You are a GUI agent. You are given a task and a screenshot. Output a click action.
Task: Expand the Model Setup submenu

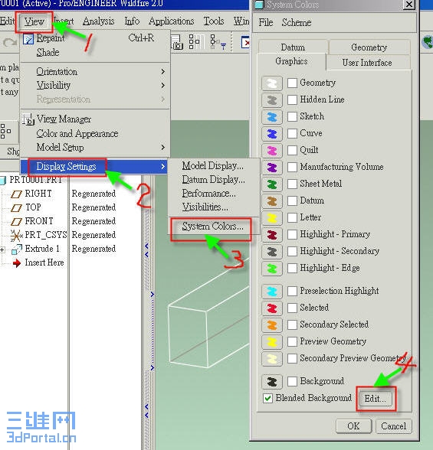point(95,148)
